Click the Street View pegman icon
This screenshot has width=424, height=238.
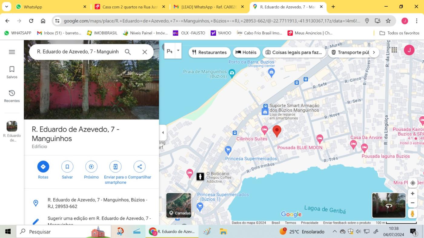(412, 213)
